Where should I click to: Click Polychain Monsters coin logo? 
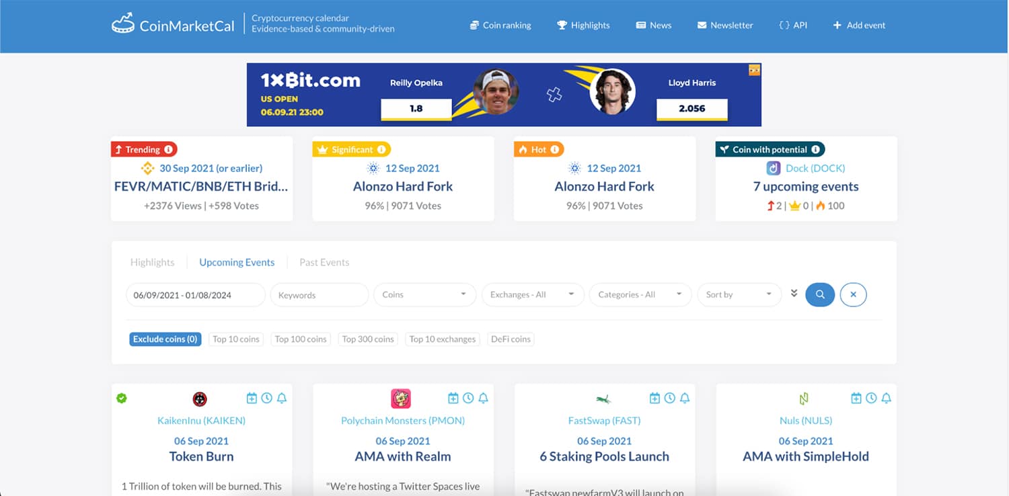[401, 399]
